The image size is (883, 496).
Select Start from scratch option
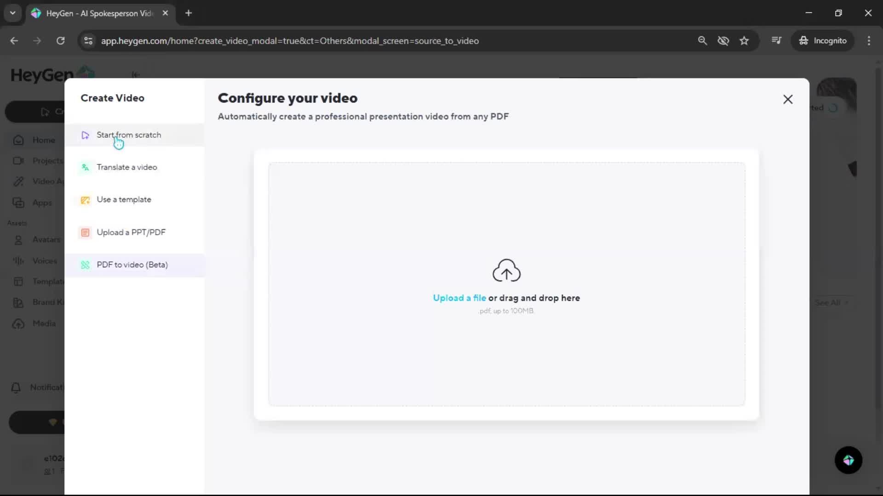pyautogui.click(x=129, y=135)
